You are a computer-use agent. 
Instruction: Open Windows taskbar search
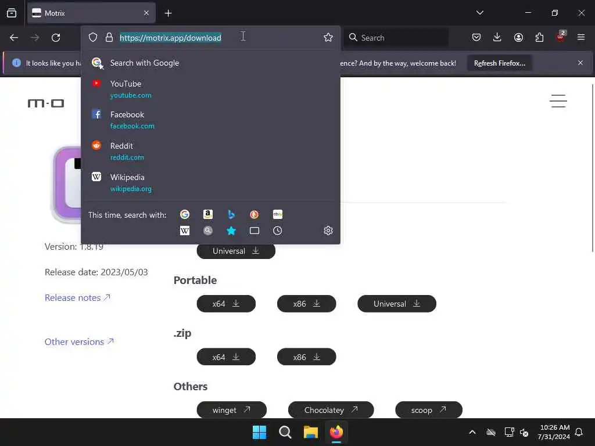coord(285,432)
